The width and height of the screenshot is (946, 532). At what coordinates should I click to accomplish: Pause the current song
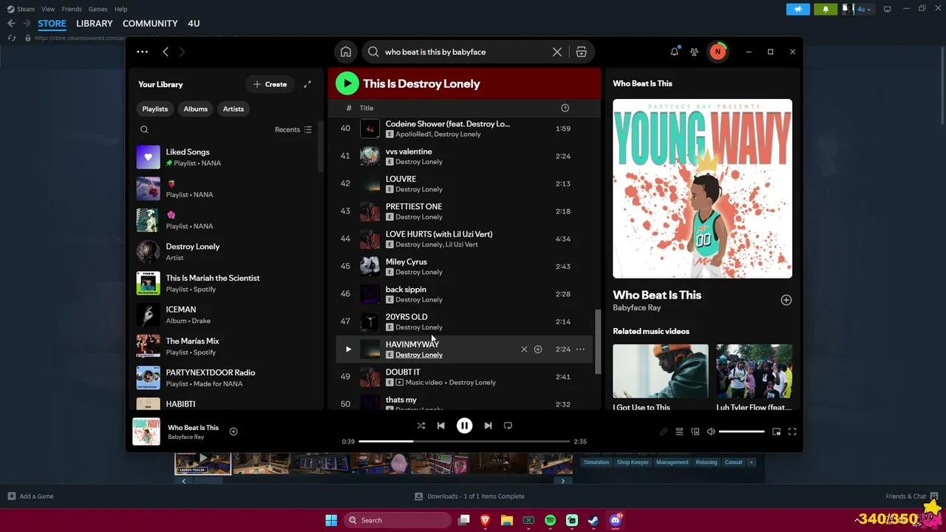point(464,426)
